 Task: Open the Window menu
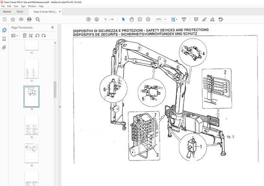[x=32, y=6]
